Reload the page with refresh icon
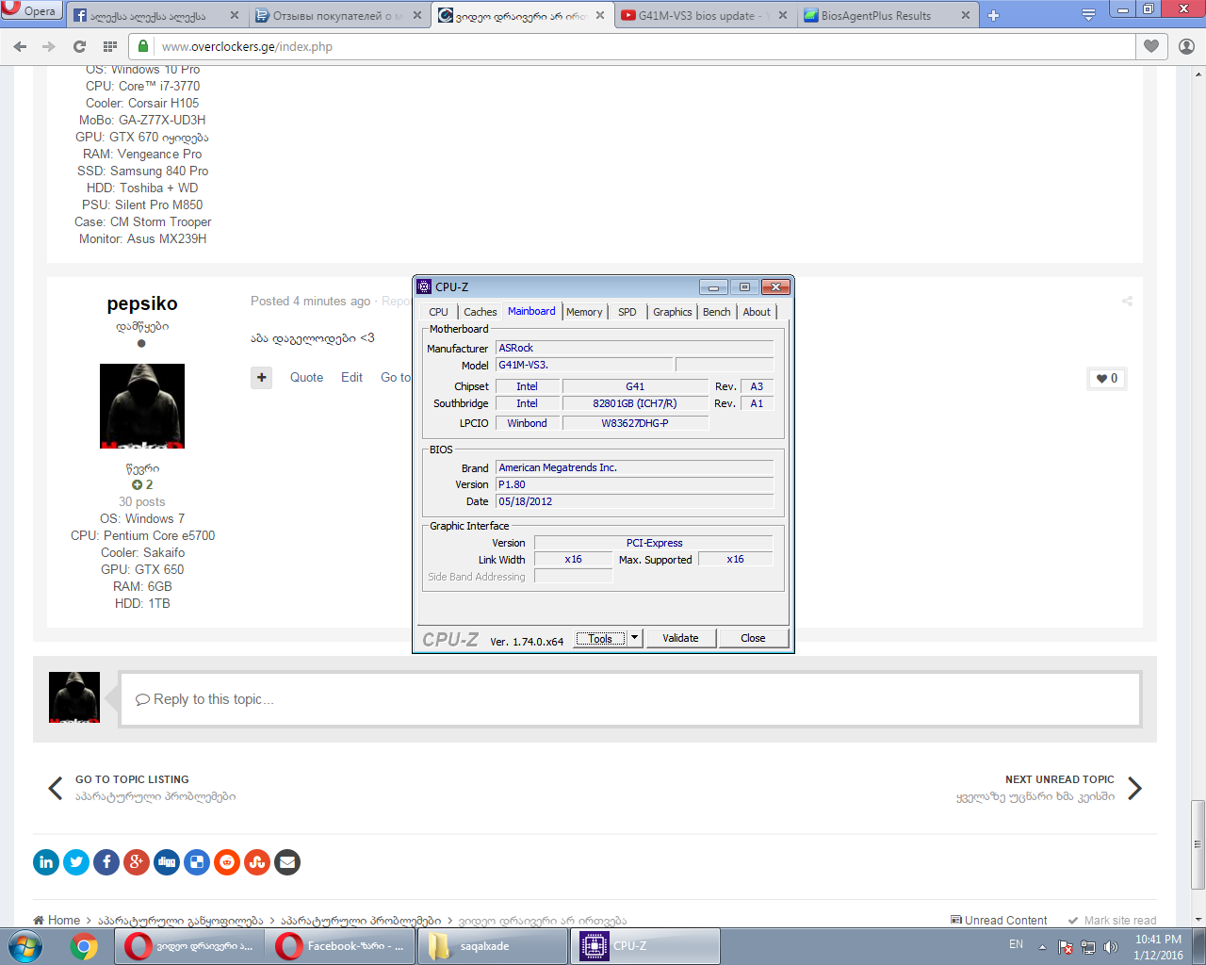 click(x=79, y=46)
